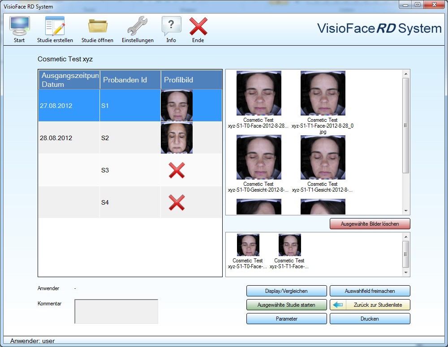Select S3 Probanden Id cell
The image size is (448, 347).
pyautogui.click(x=130, y=170)
